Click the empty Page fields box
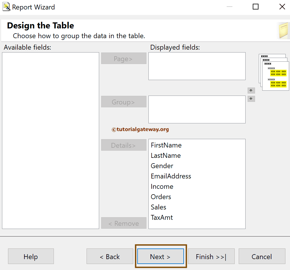Screen dimensions: 290x270 197,66
